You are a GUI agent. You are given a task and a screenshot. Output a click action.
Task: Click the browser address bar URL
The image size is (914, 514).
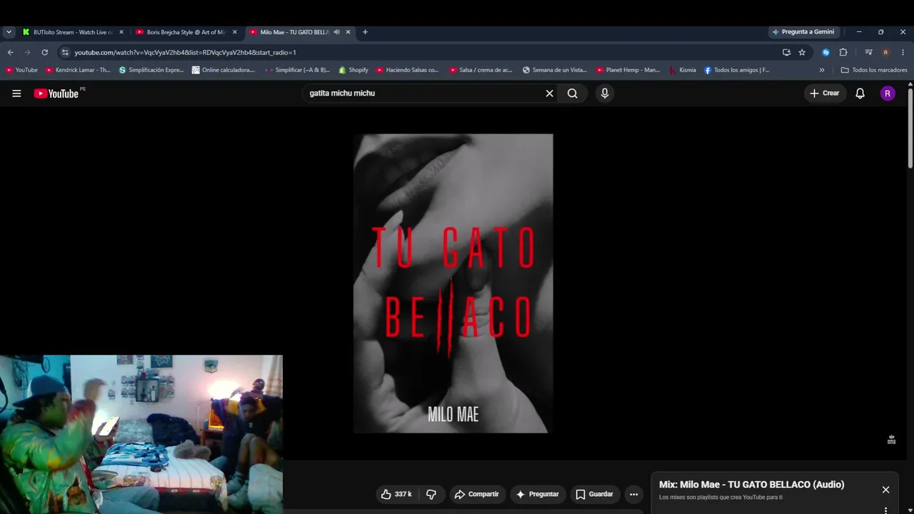click(x=185, y=52)
